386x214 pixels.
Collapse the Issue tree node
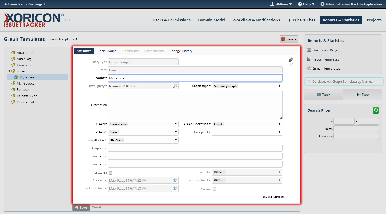(x=9, y=71)
